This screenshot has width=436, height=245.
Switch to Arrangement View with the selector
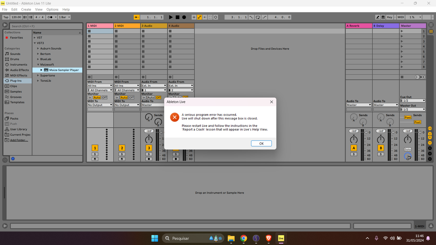click(431, 25)
